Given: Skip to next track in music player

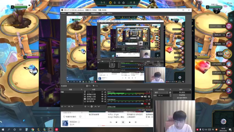Looking at the screenshot, I should point(130,122).
